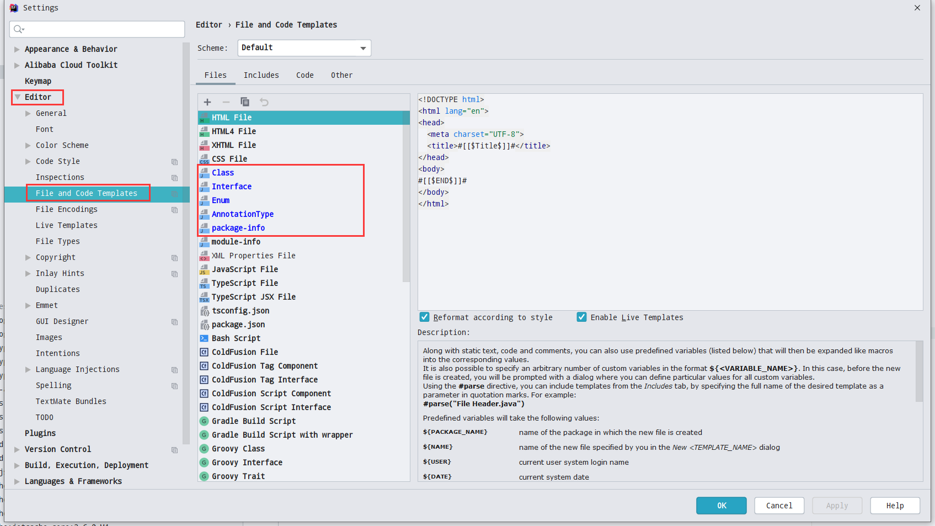935x526 pixels.
Task: Click the Cancel button
Action: click(779, 506)
